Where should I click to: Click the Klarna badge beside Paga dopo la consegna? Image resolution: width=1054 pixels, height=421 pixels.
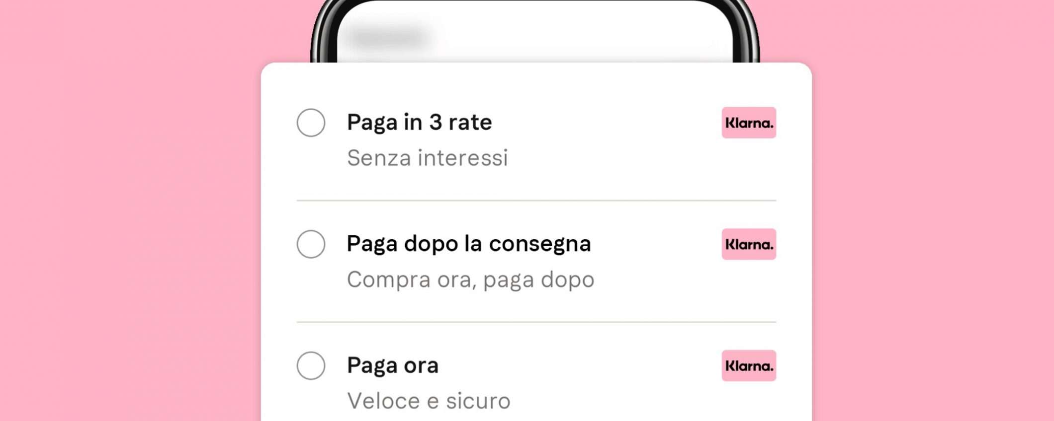click(x=749, y=244)
